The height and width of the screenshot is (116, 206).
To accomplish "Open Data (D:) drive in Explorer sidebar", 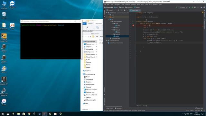I will click(88, 97).
